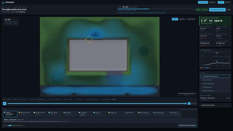This screenshot has height=131, width=233.
Task: Open level 1 The eight tenths of an inch
Action: [215, 76]
